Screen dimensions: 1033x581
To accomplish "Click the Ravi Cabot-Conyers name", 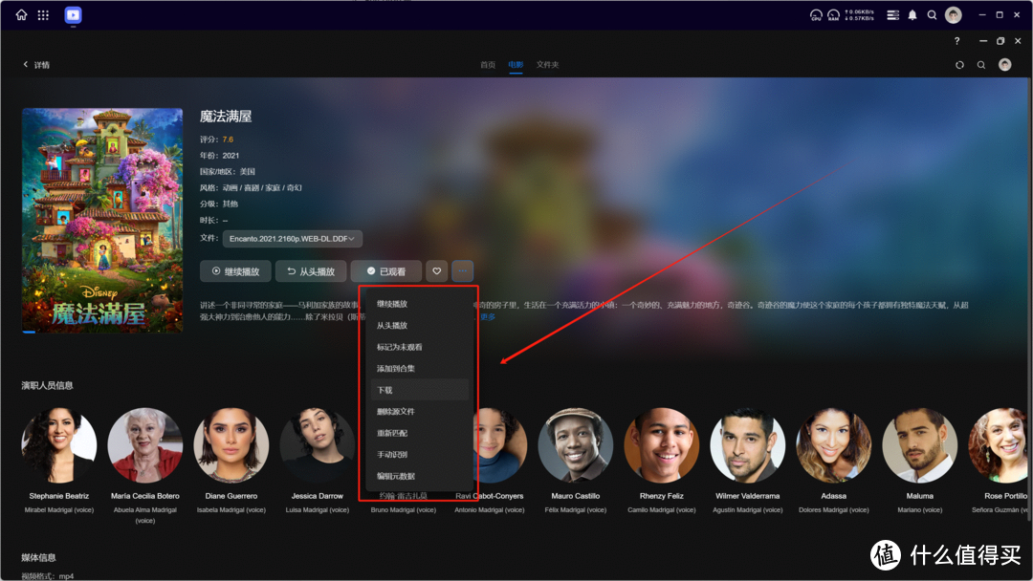I will [x=490, y=496].
